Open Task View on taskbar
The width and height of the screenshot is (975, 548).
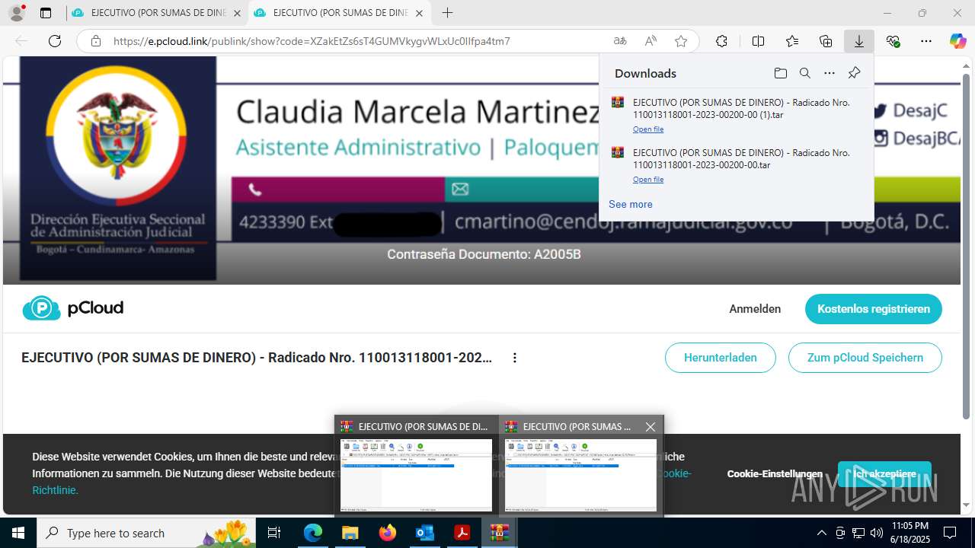point(275,533)
